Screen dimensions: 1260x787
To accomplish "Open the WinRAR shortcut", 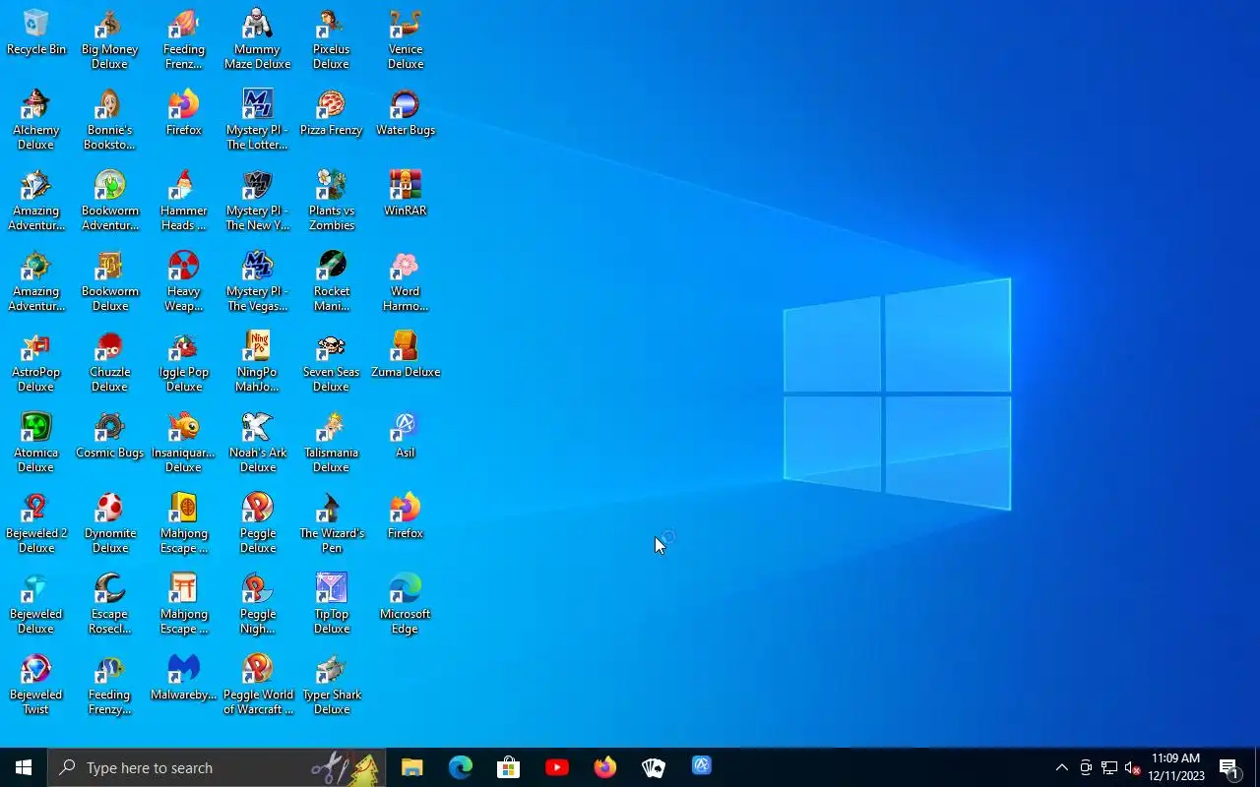I will coord(406,194).
